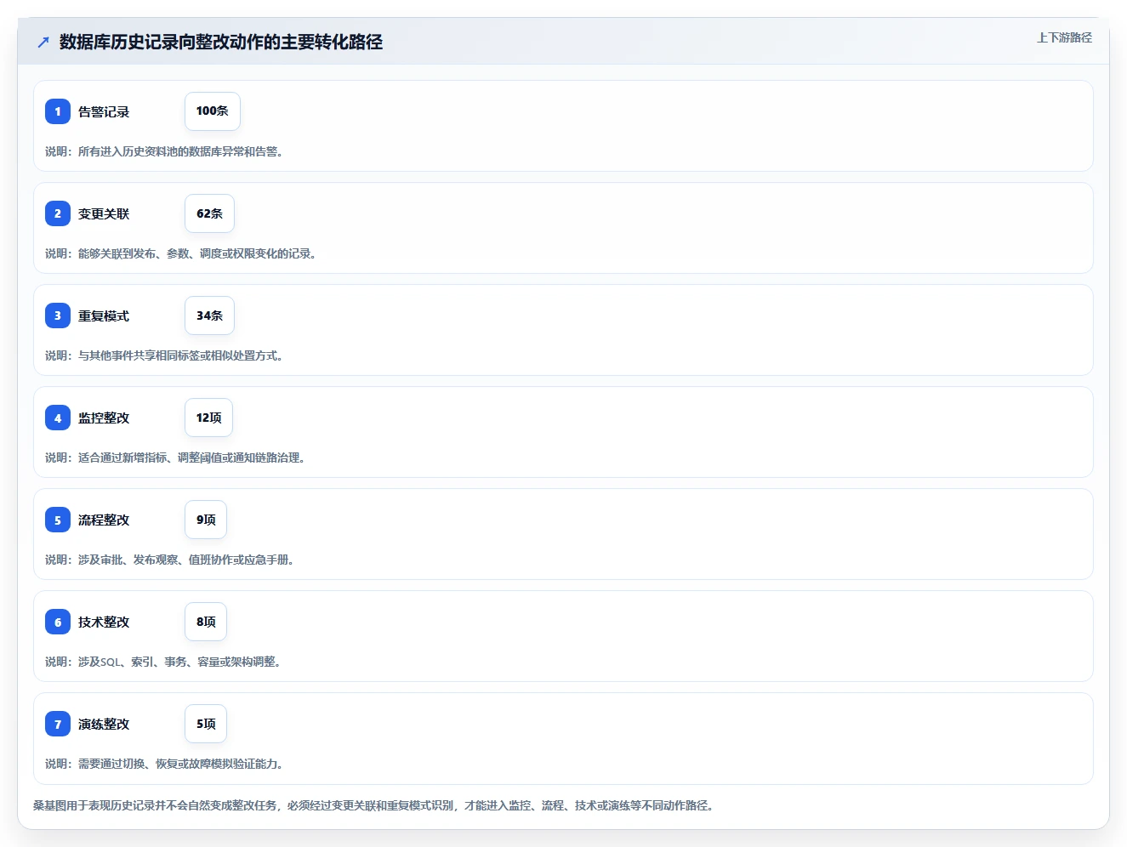Click the panel title 数据库历史记录向整改动作的主要转化路径

click(x=221, y=42)
